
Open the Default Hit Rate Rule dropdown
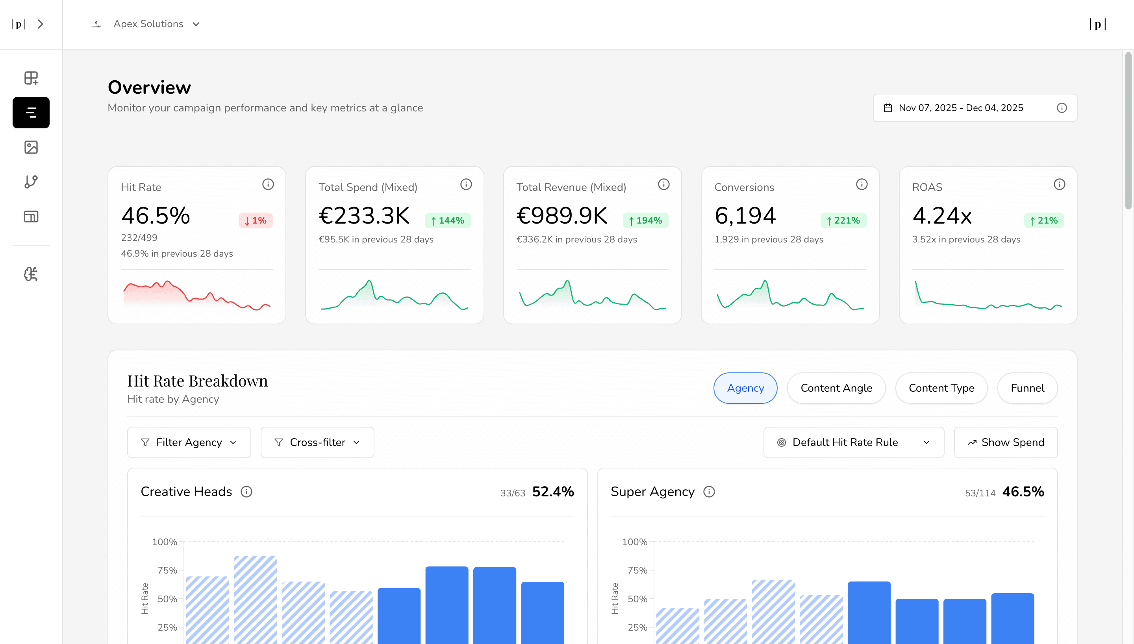tap(853, 442)
